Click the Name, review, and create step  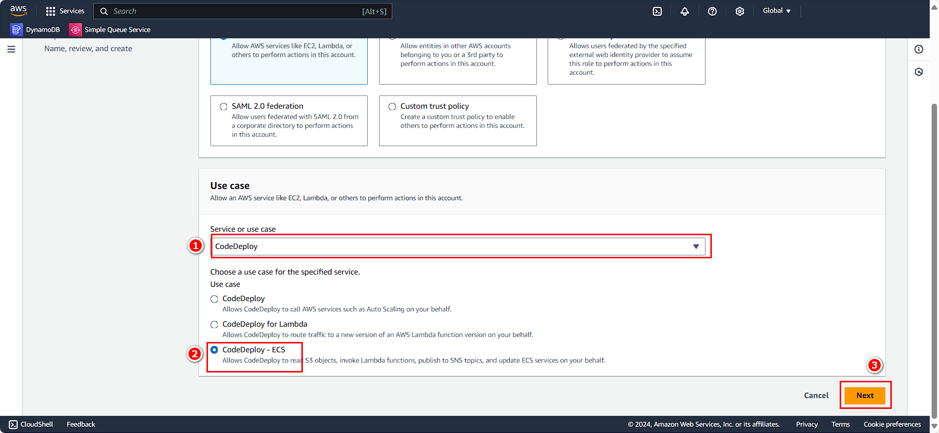88,48
